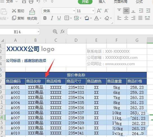This screenshot has height=137, width=153.
Task: Click the fill color bucket icon
Action: pos(87,18)
